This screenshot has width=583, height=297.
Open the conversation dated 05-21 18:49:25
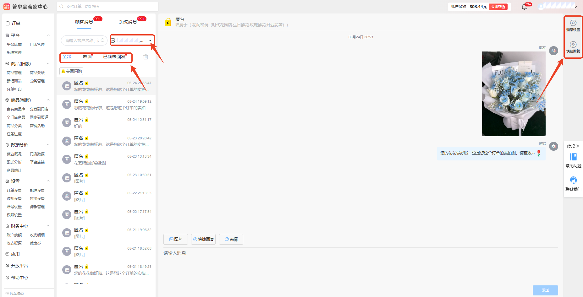pyautogui.click(x=106, y=270)
